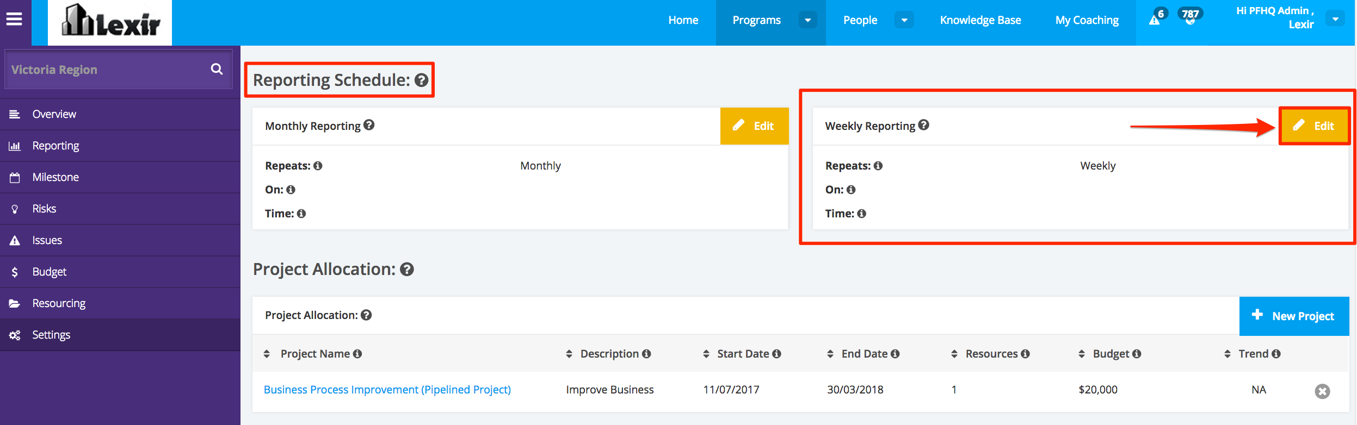This screenshot has height=425, width=1357.
Task: Open the PFHQ Admin user dropdown arrow
Action: coord(1335,19)
